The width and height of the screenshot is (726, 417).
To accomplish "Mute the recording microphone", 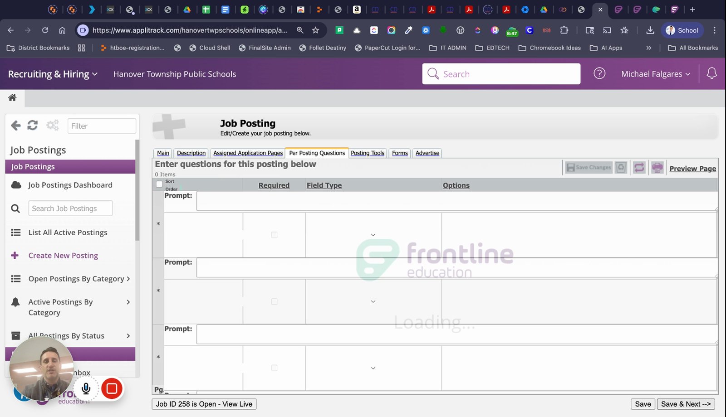I will pos(86,388).
